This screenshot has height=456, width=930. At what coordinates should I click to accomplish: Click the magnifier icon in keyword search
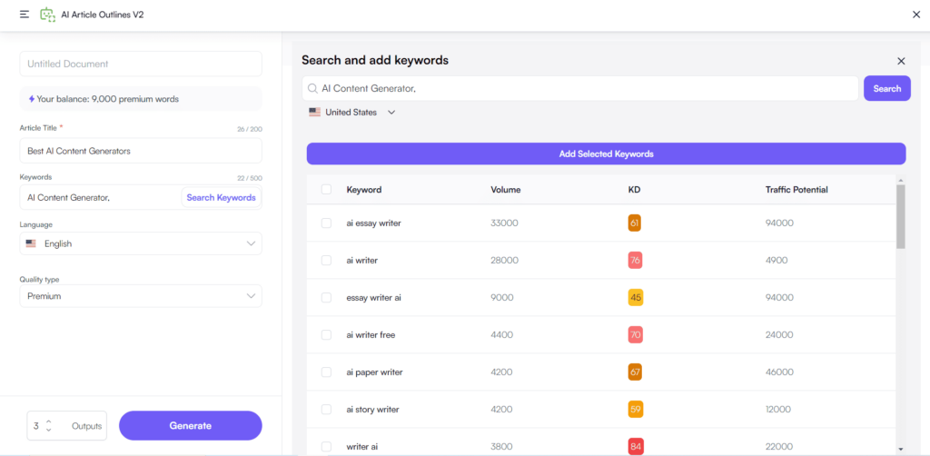[312, 88]
